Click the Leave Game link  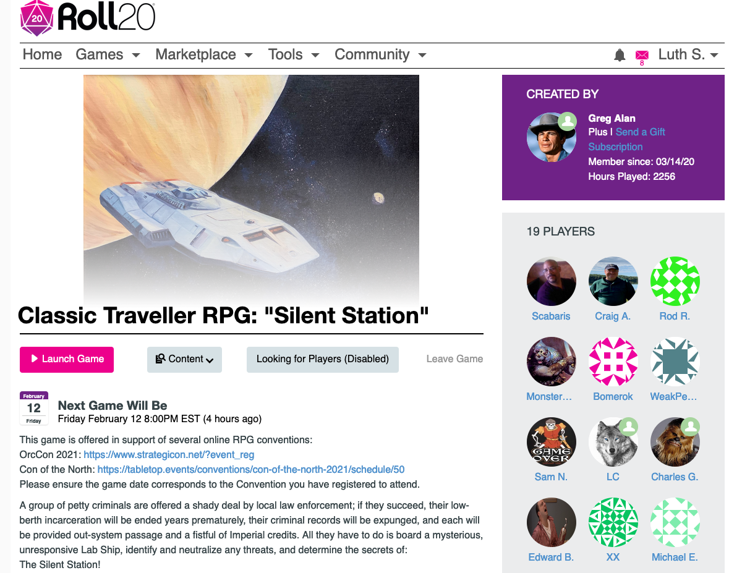pos(454,359)
